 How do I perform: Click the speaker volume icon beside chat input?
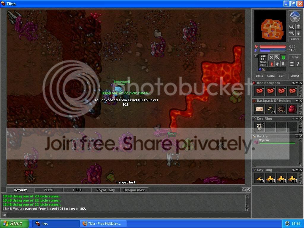(4, 215)
